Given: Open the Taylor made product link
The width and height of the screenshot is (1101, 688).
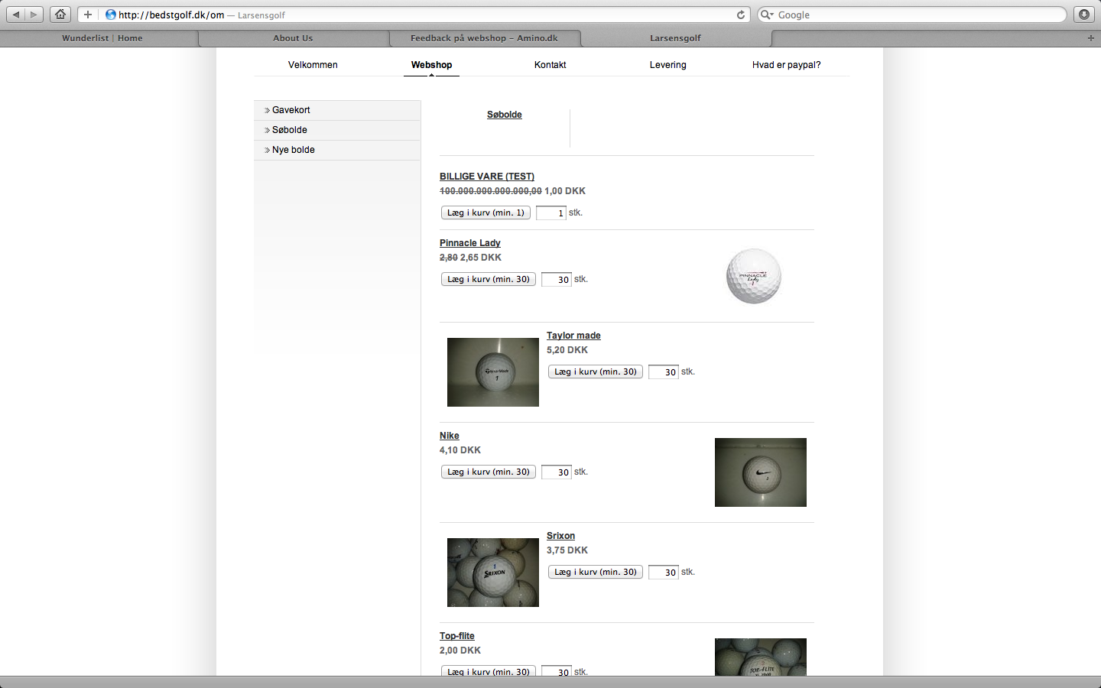Looking at the screenshot, I should pyautogui.click(x=573, y=336).
